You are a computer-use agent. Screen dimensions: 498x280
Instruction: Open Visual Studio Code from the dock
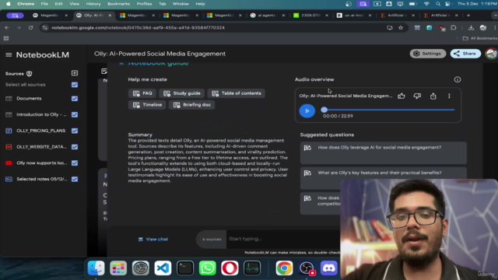pyautogui.click(x=163, y=268)
